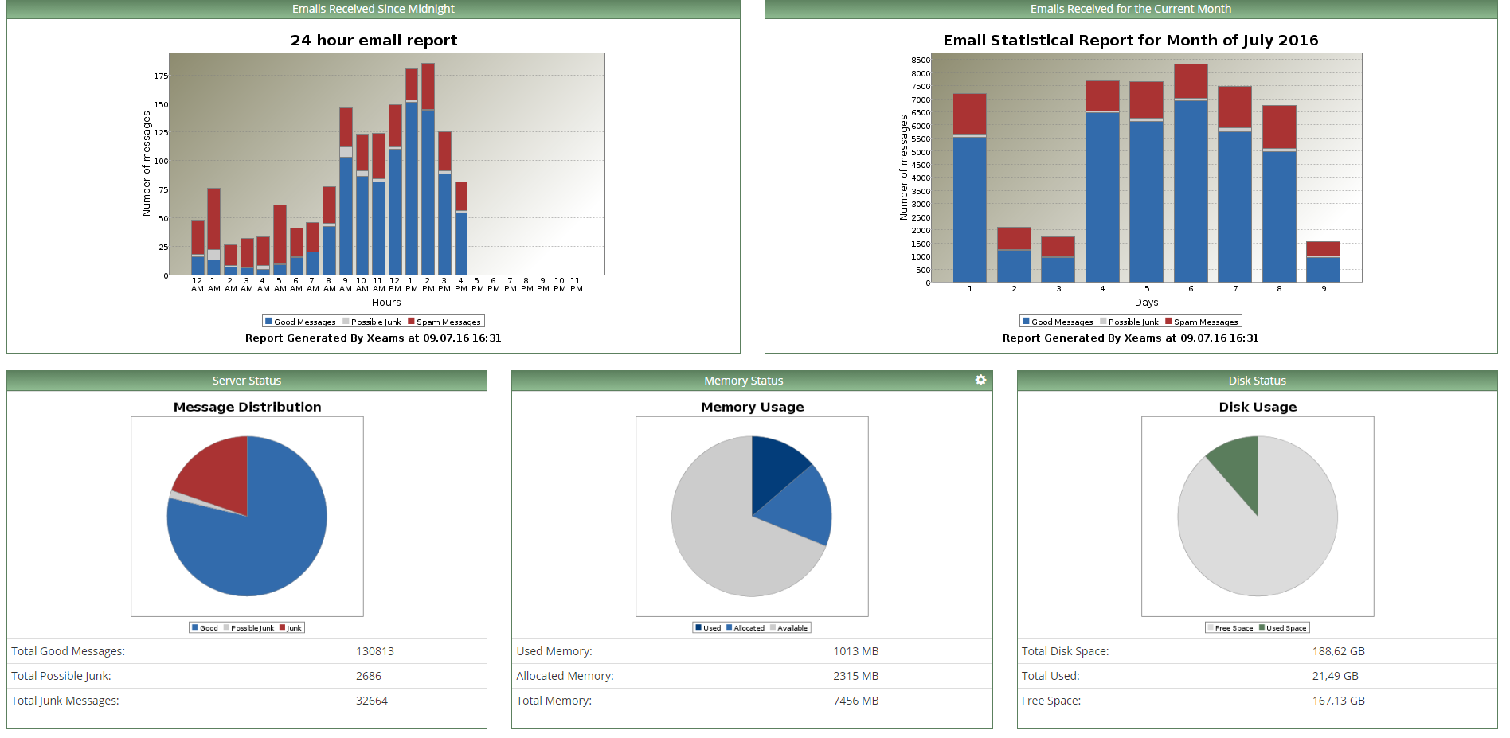Click the Hours axis label under 24 hour report
1510x738 pixels.
(x=386, y=303)
